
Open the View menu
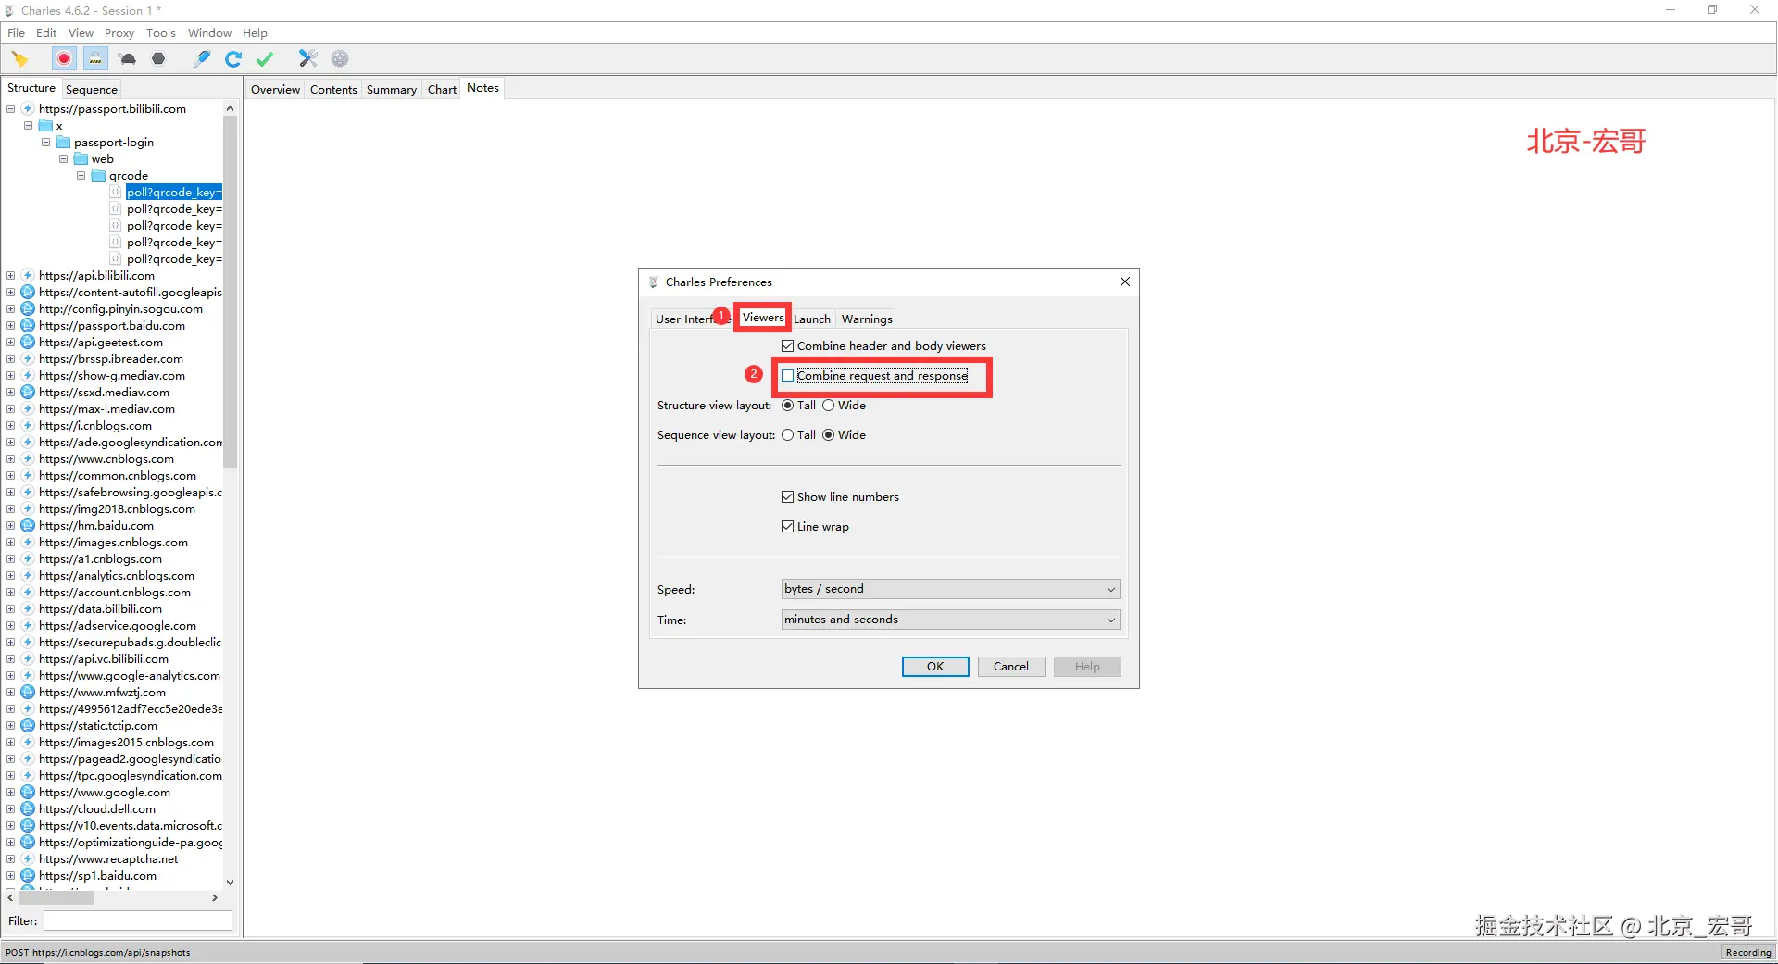[81, 33]
